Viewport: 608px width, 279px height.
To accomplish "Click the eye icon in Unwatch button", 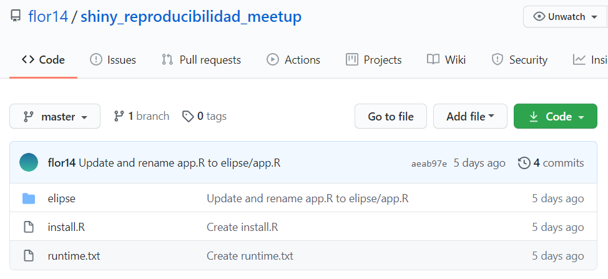I will point(539,17).
